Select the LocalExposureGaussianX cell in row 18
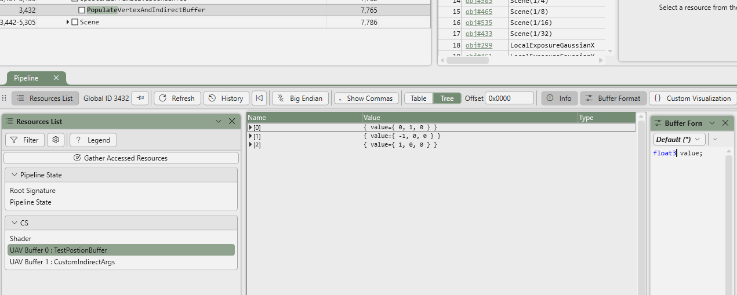This screenshot has height=295, width=737. [557, 45]
